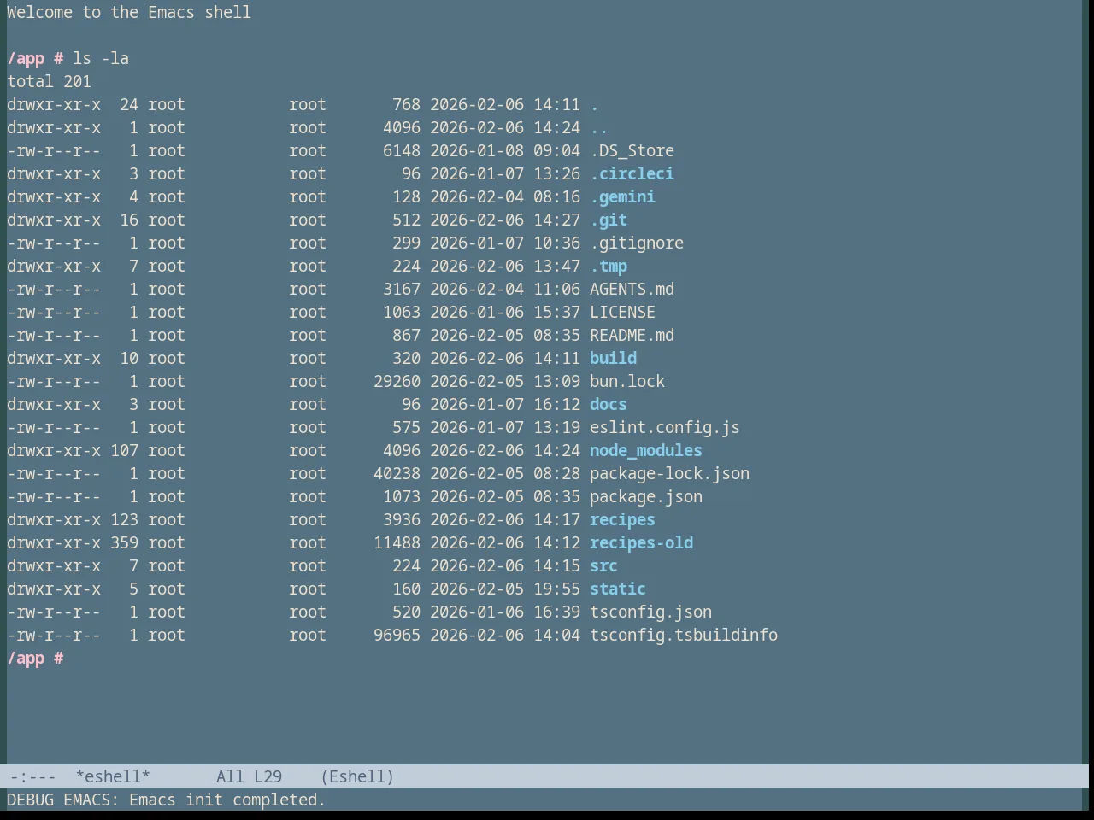The width and height of the screenshot is (1094, 820).
Task: Click the date 2026-01-06 in LICENSE row
Action: pos(477,312)
